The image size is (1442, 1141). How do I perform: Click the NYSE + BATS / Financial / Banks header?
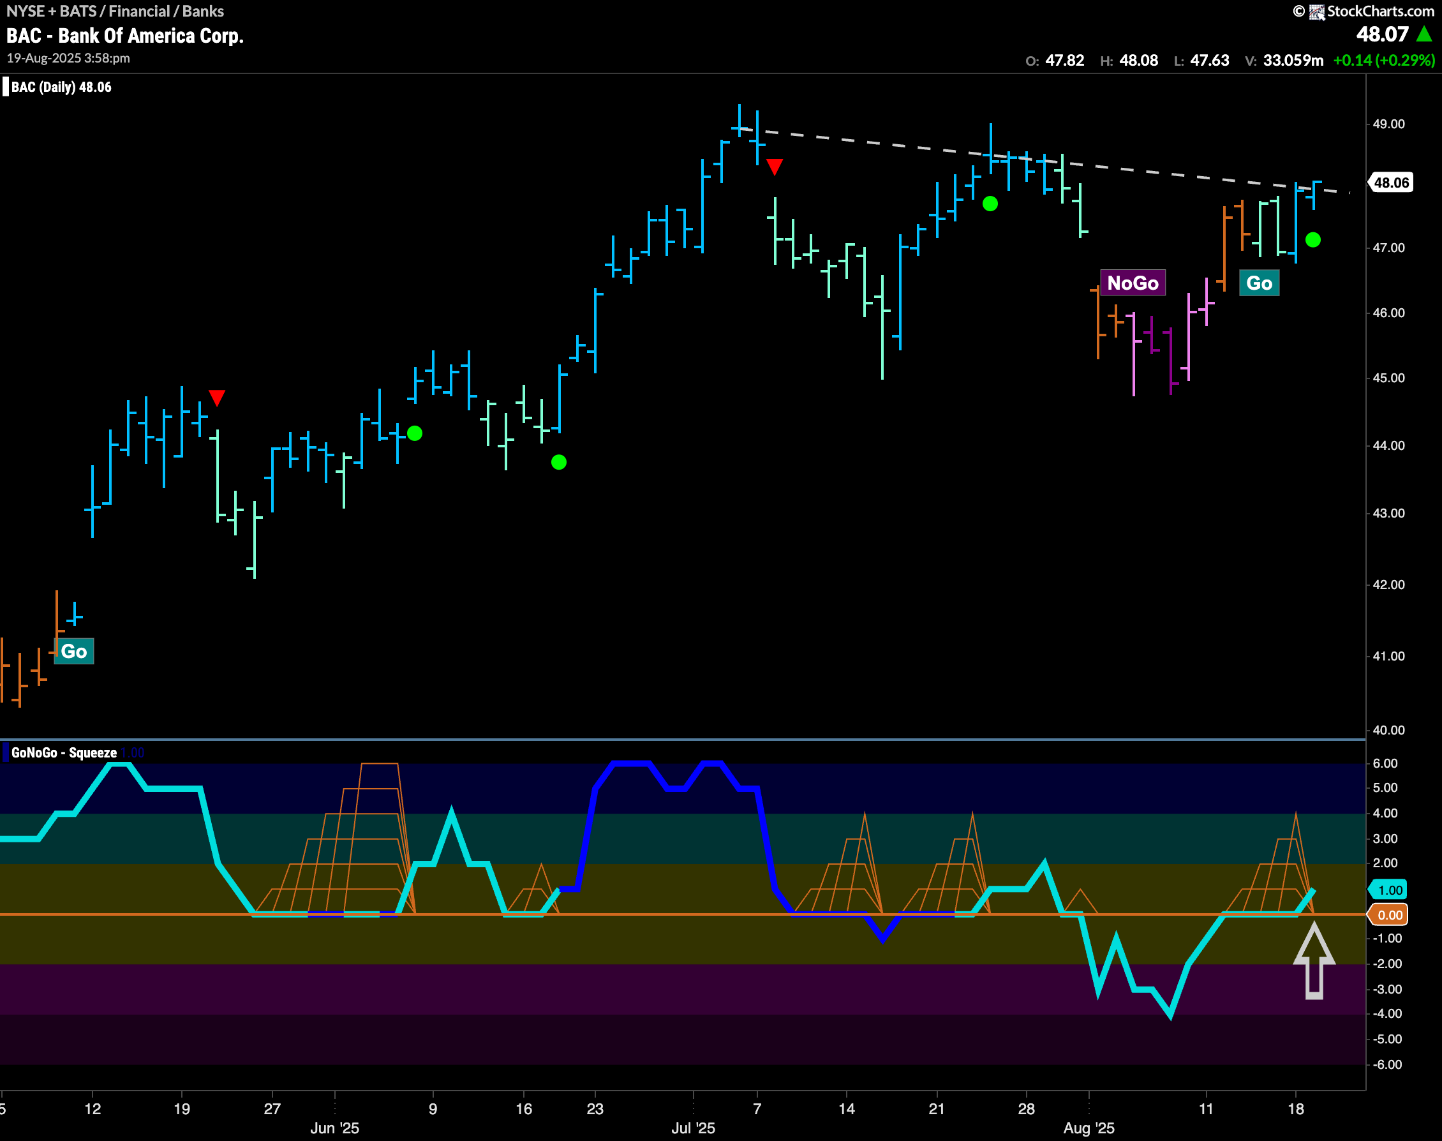[x=115, y=11]
